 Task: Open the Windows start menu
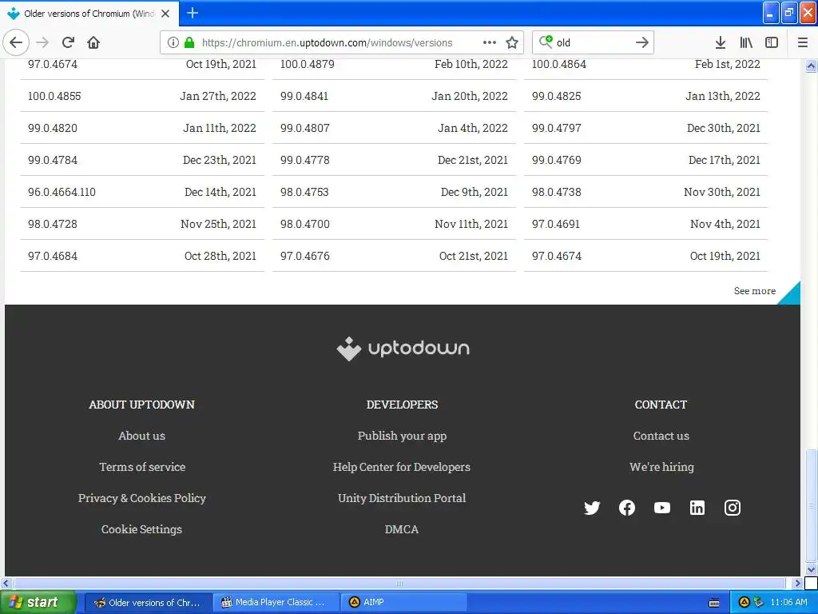38,602
